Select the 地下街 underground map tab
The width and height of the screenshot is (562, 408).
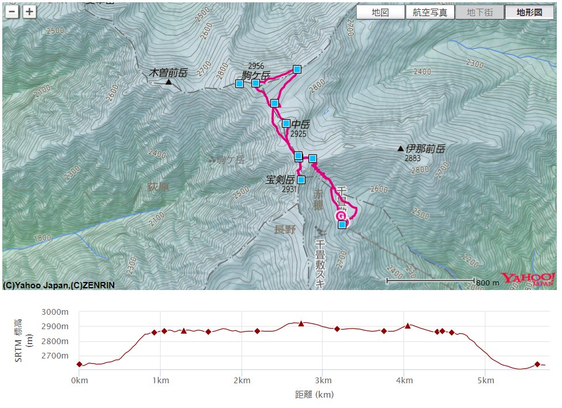coord(479,12)
